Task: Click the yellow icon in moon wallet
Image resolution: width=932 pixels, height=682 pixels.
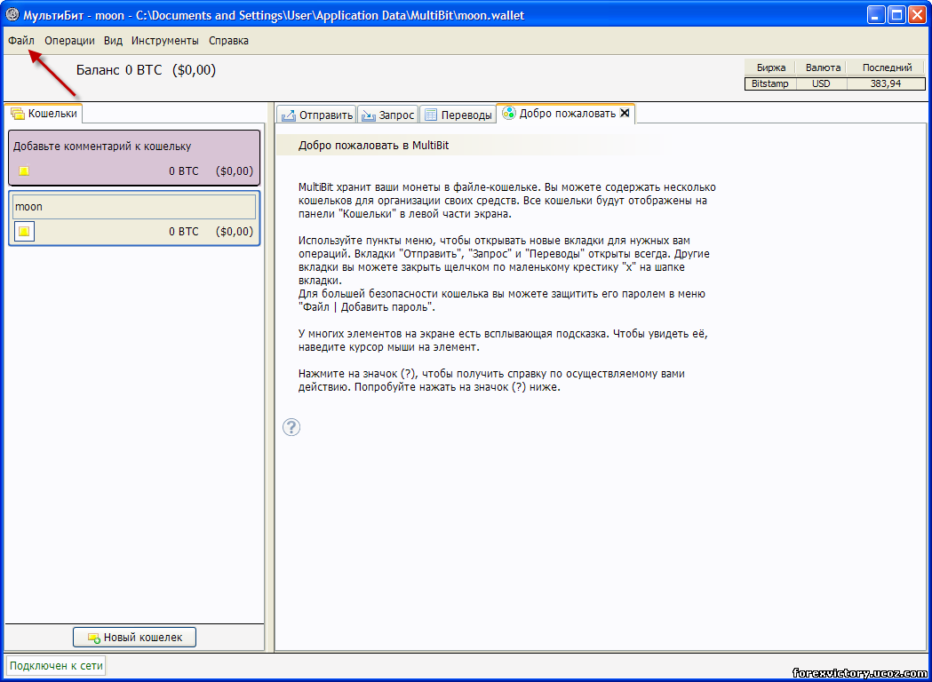Action: point(24,232)
